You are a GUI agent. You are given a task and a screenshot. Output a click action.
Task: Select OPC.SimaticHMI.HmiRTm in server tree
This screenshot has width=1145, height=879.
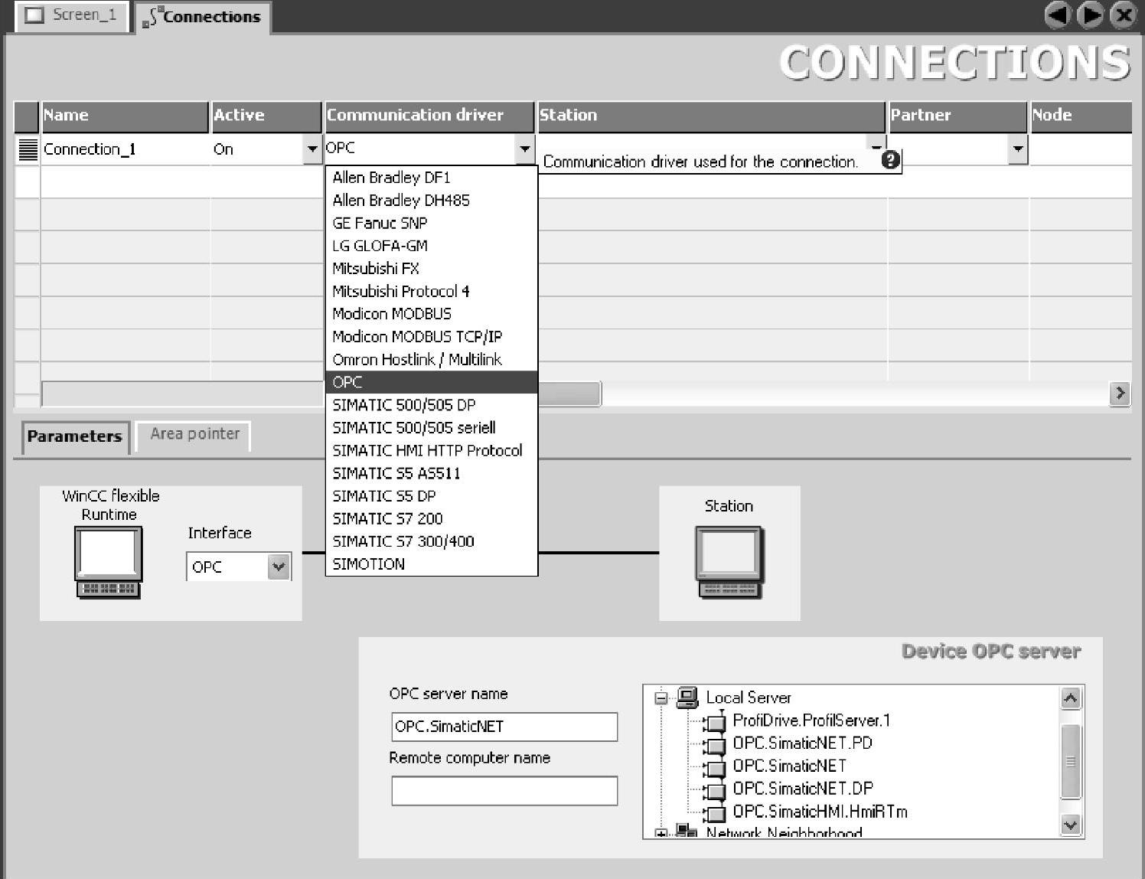[x=820, y=812]
